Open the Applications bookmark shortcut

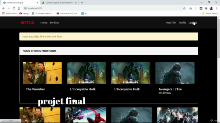pyautogui.click(x=9, y=13)
